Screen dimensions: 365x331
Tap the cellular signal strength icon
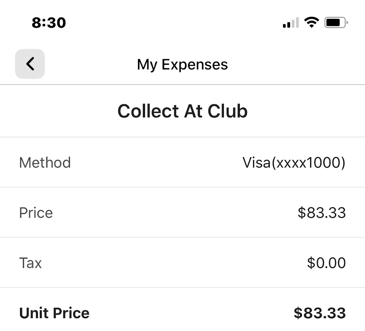tap(291, 23)
